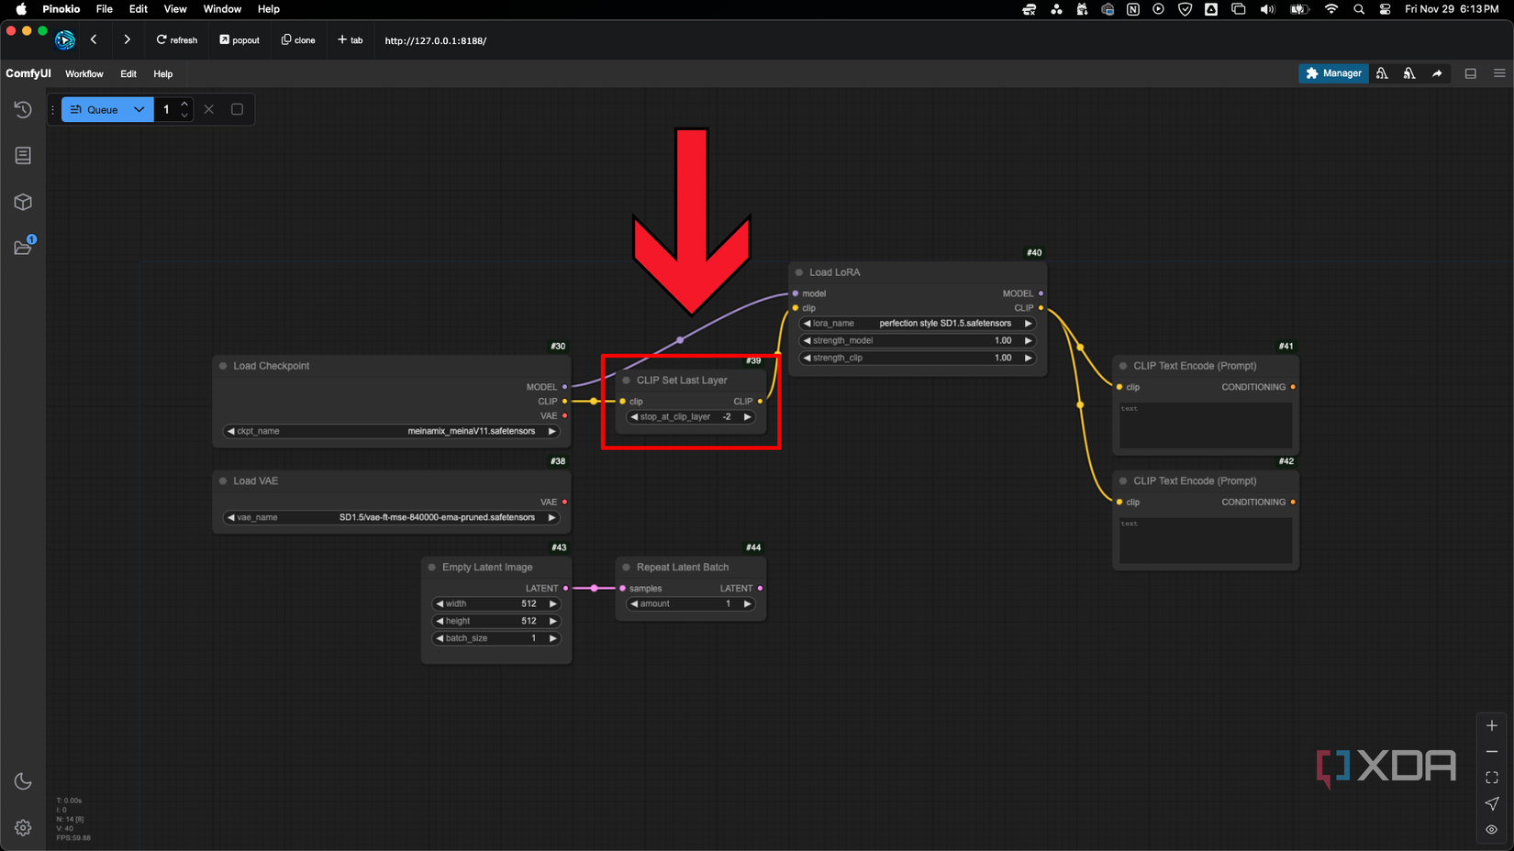Screen dimensions: 1514x851
Task: Open the Workflow menu
Action: tap(83, 73)
